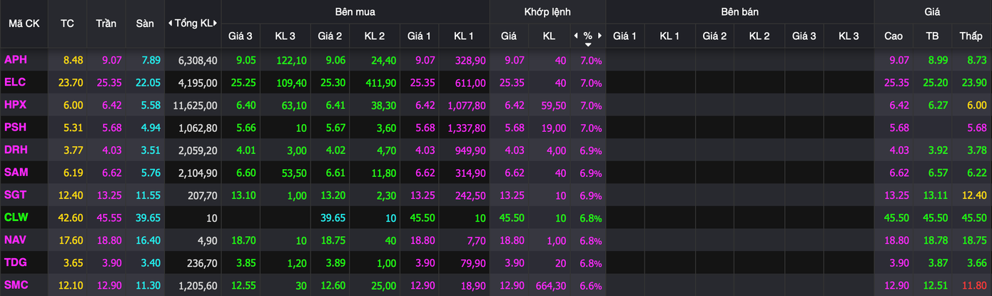The height and width of the screenshot is (296, 992).
Task: Click the Sàn column header
Action: click(145, 24)
